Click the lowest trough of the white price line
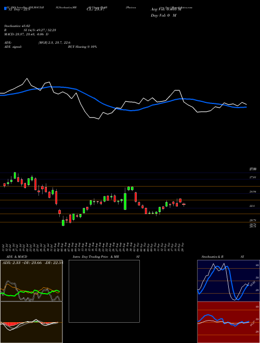This screenshot has height=343, width=260. click(98, 119)
